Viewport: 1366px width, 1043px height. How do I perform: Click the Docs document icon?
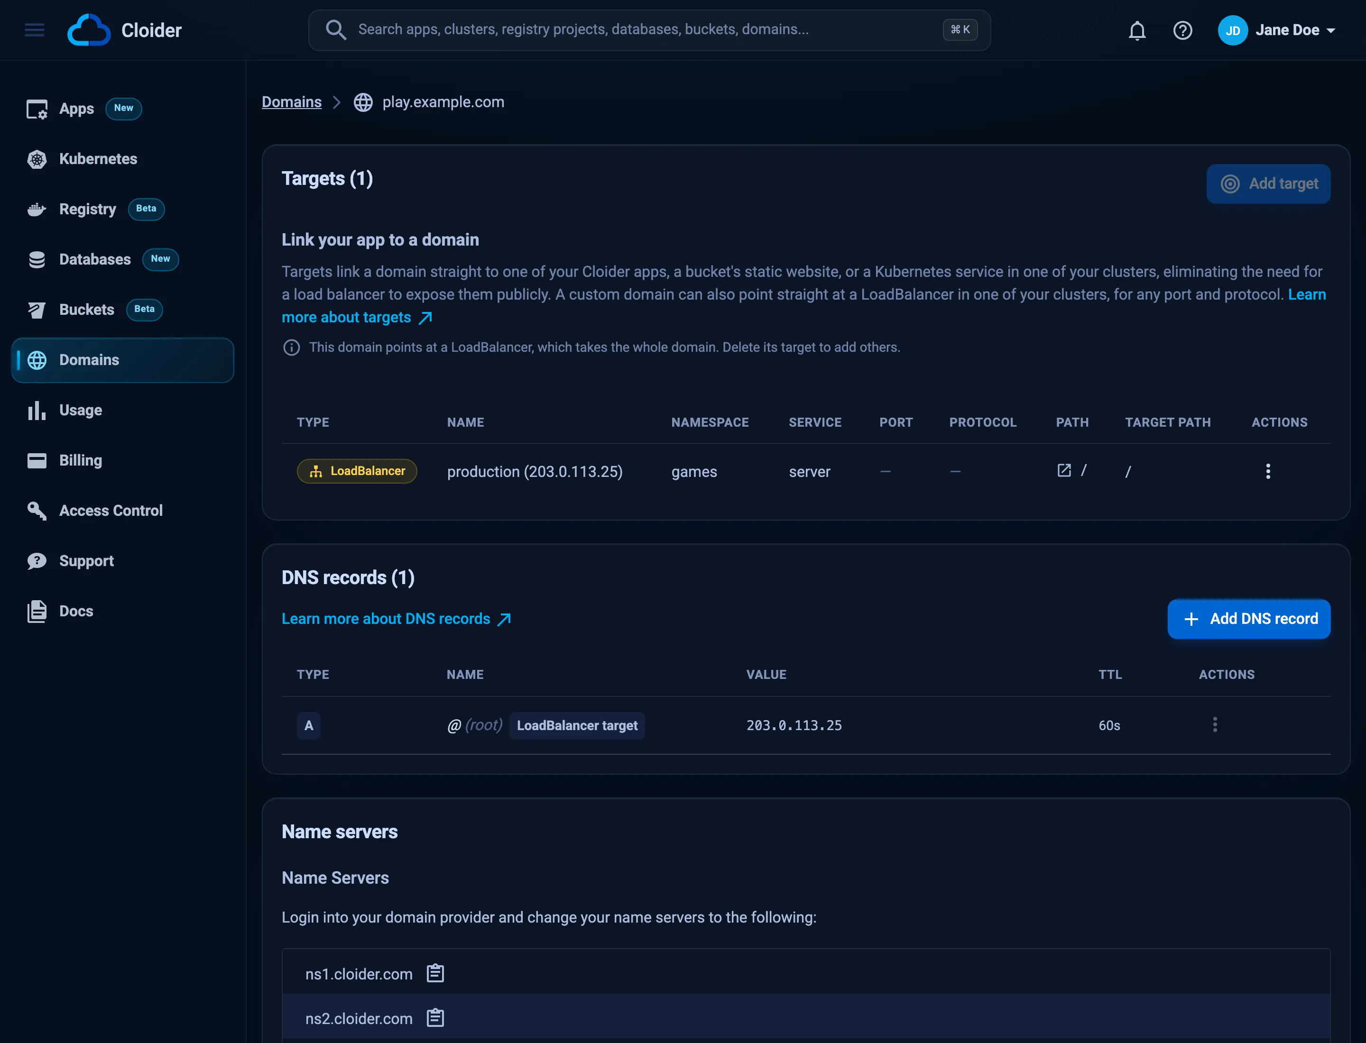[37, 612]
